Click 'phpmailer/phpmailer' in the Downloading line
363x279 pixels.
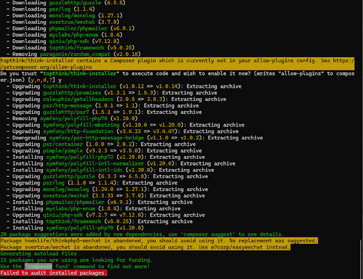click(78, 28)
